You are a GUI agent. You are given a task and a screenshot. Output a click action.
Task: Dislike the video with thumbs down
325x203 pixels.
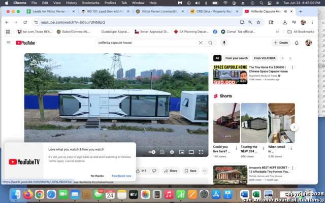coord(153,171)
